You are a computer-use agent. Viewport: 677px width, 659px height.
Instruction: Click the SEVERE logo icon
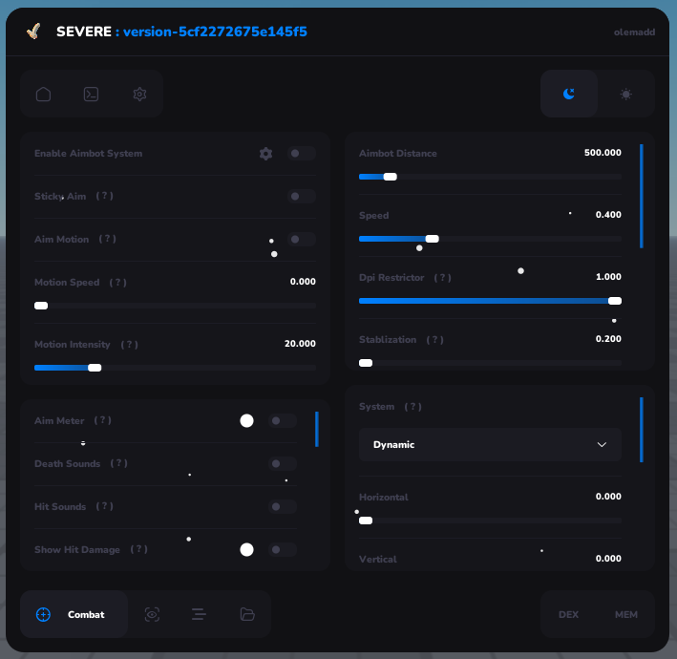tap(33, 32)
